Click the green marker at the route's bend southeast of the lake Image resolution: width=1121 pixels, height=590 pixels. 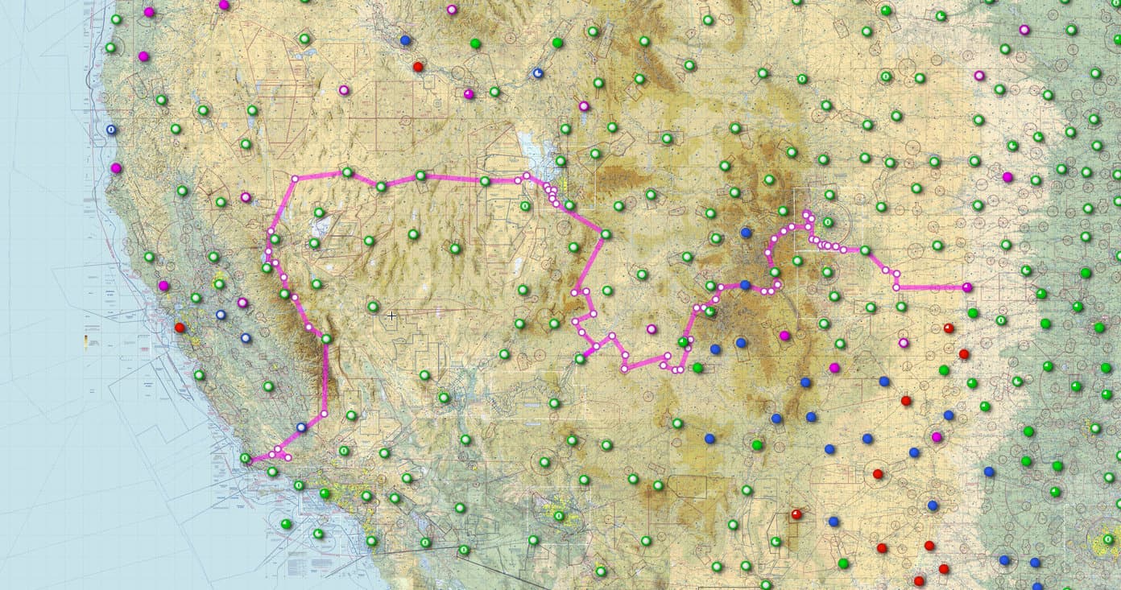[x=606, y=234]
